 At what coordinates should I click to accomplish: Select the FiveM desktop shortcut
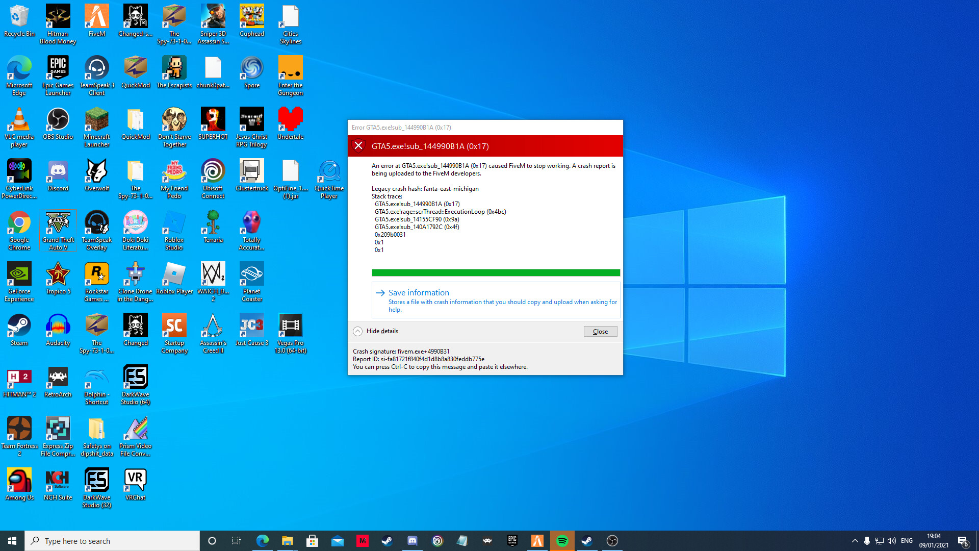click(x=97, y=21)
